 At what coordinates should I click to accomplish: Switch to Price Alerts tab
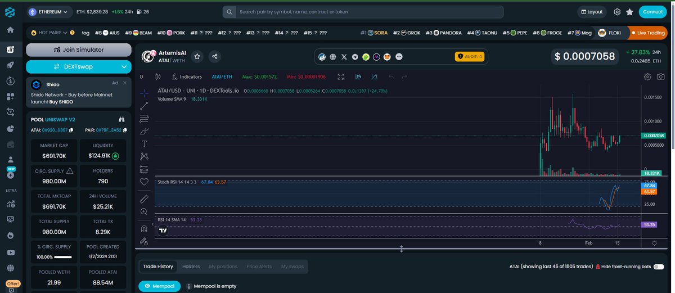[259, 267]
